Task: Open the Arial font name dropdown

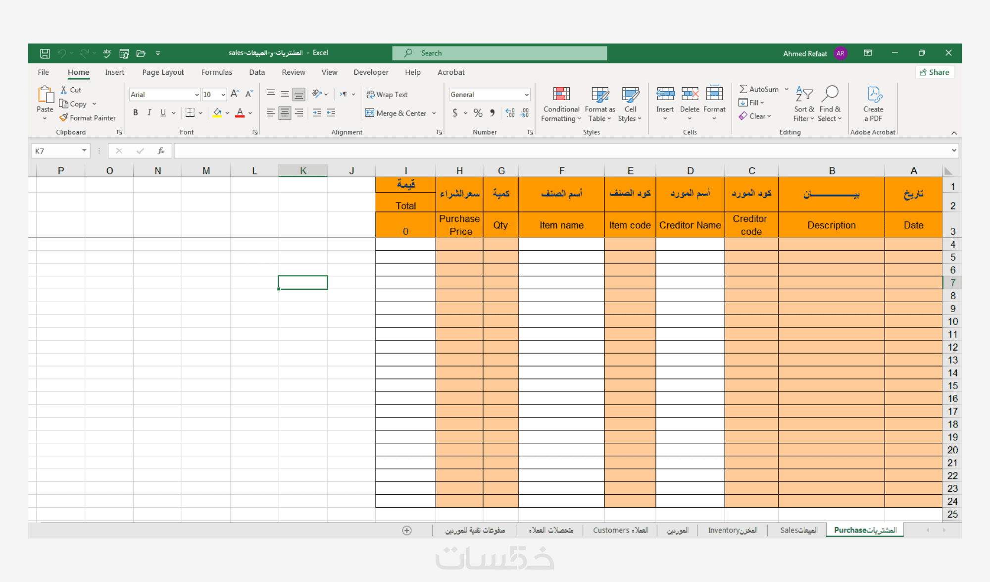Action: point(197,95)
